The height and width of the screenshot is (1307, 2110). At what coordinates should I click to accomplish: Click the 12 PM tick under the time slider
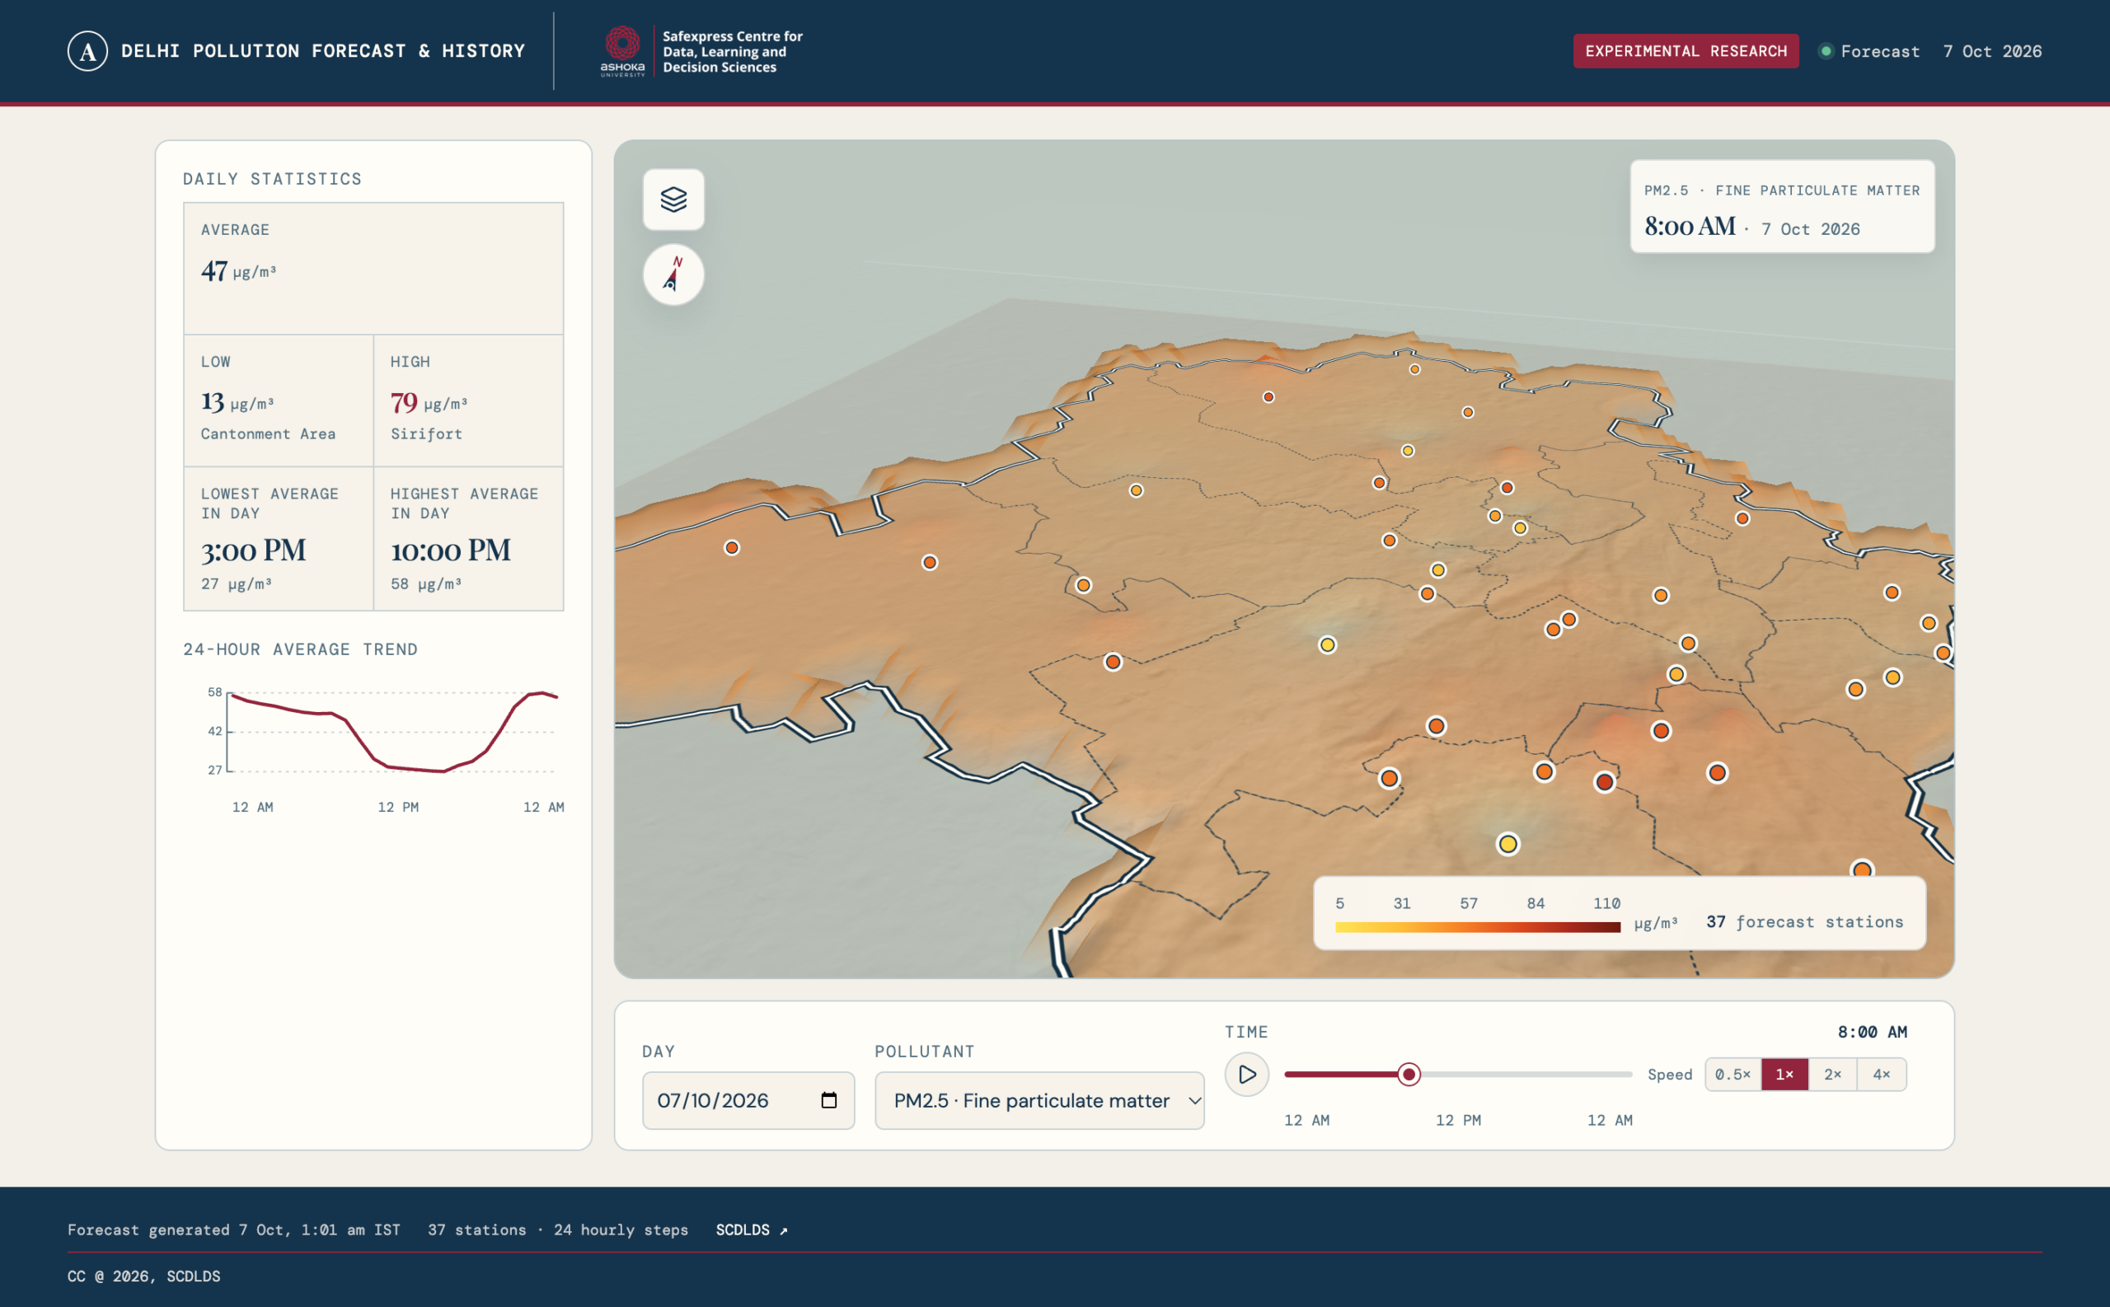(1457, 1120)
